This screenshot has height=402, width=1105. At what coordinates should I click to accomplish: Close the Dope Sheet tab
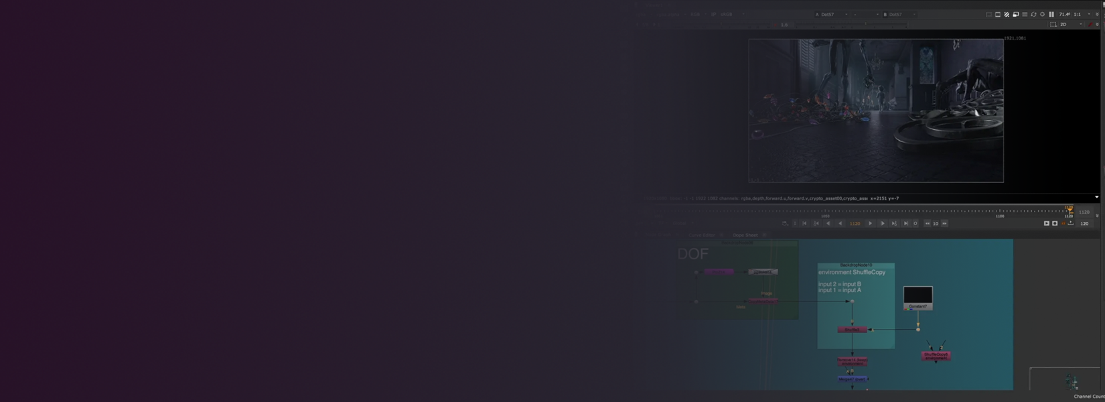(764, 235)
